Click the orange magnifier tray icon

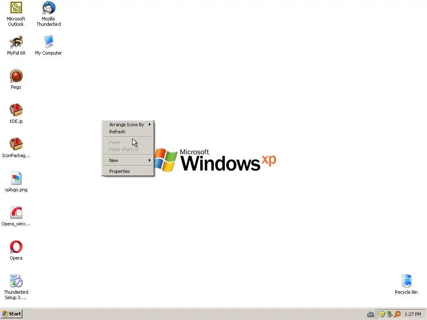pyautogui.click(x=397, y=314)
